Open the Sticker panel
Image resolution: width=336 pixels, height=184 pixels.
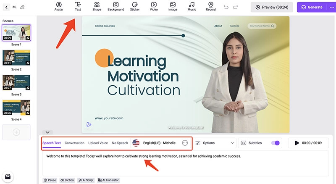pos(135,6)
